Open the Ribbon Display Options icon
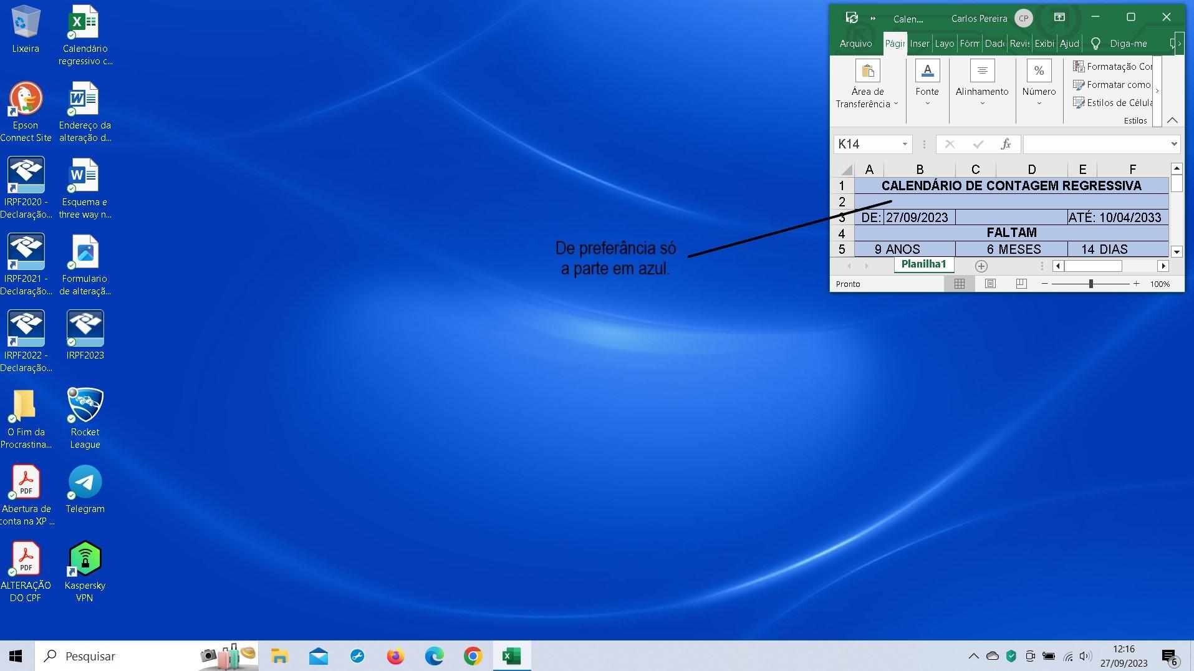Viewport: 1194px width, 671px height. tap(1059, 17)
